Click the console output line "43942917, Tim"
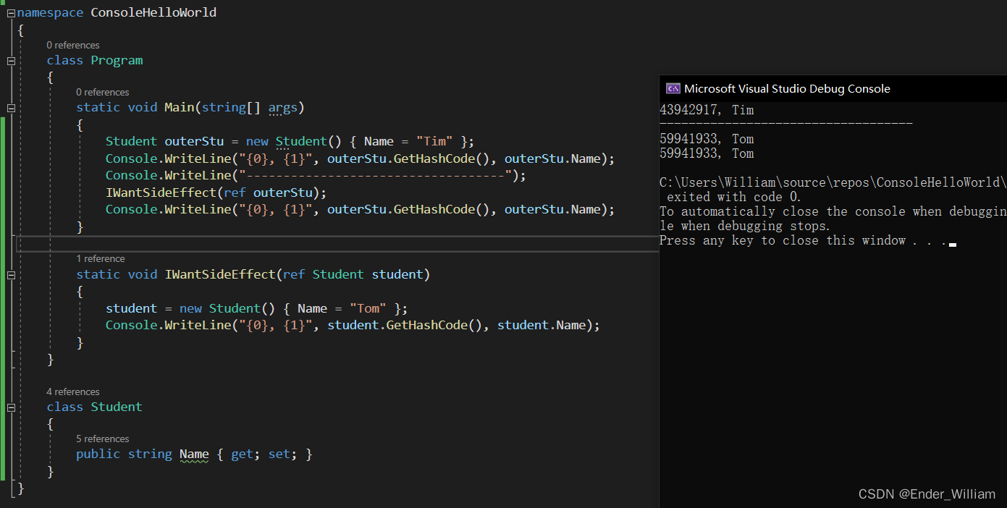 click(x=707, y=110)
